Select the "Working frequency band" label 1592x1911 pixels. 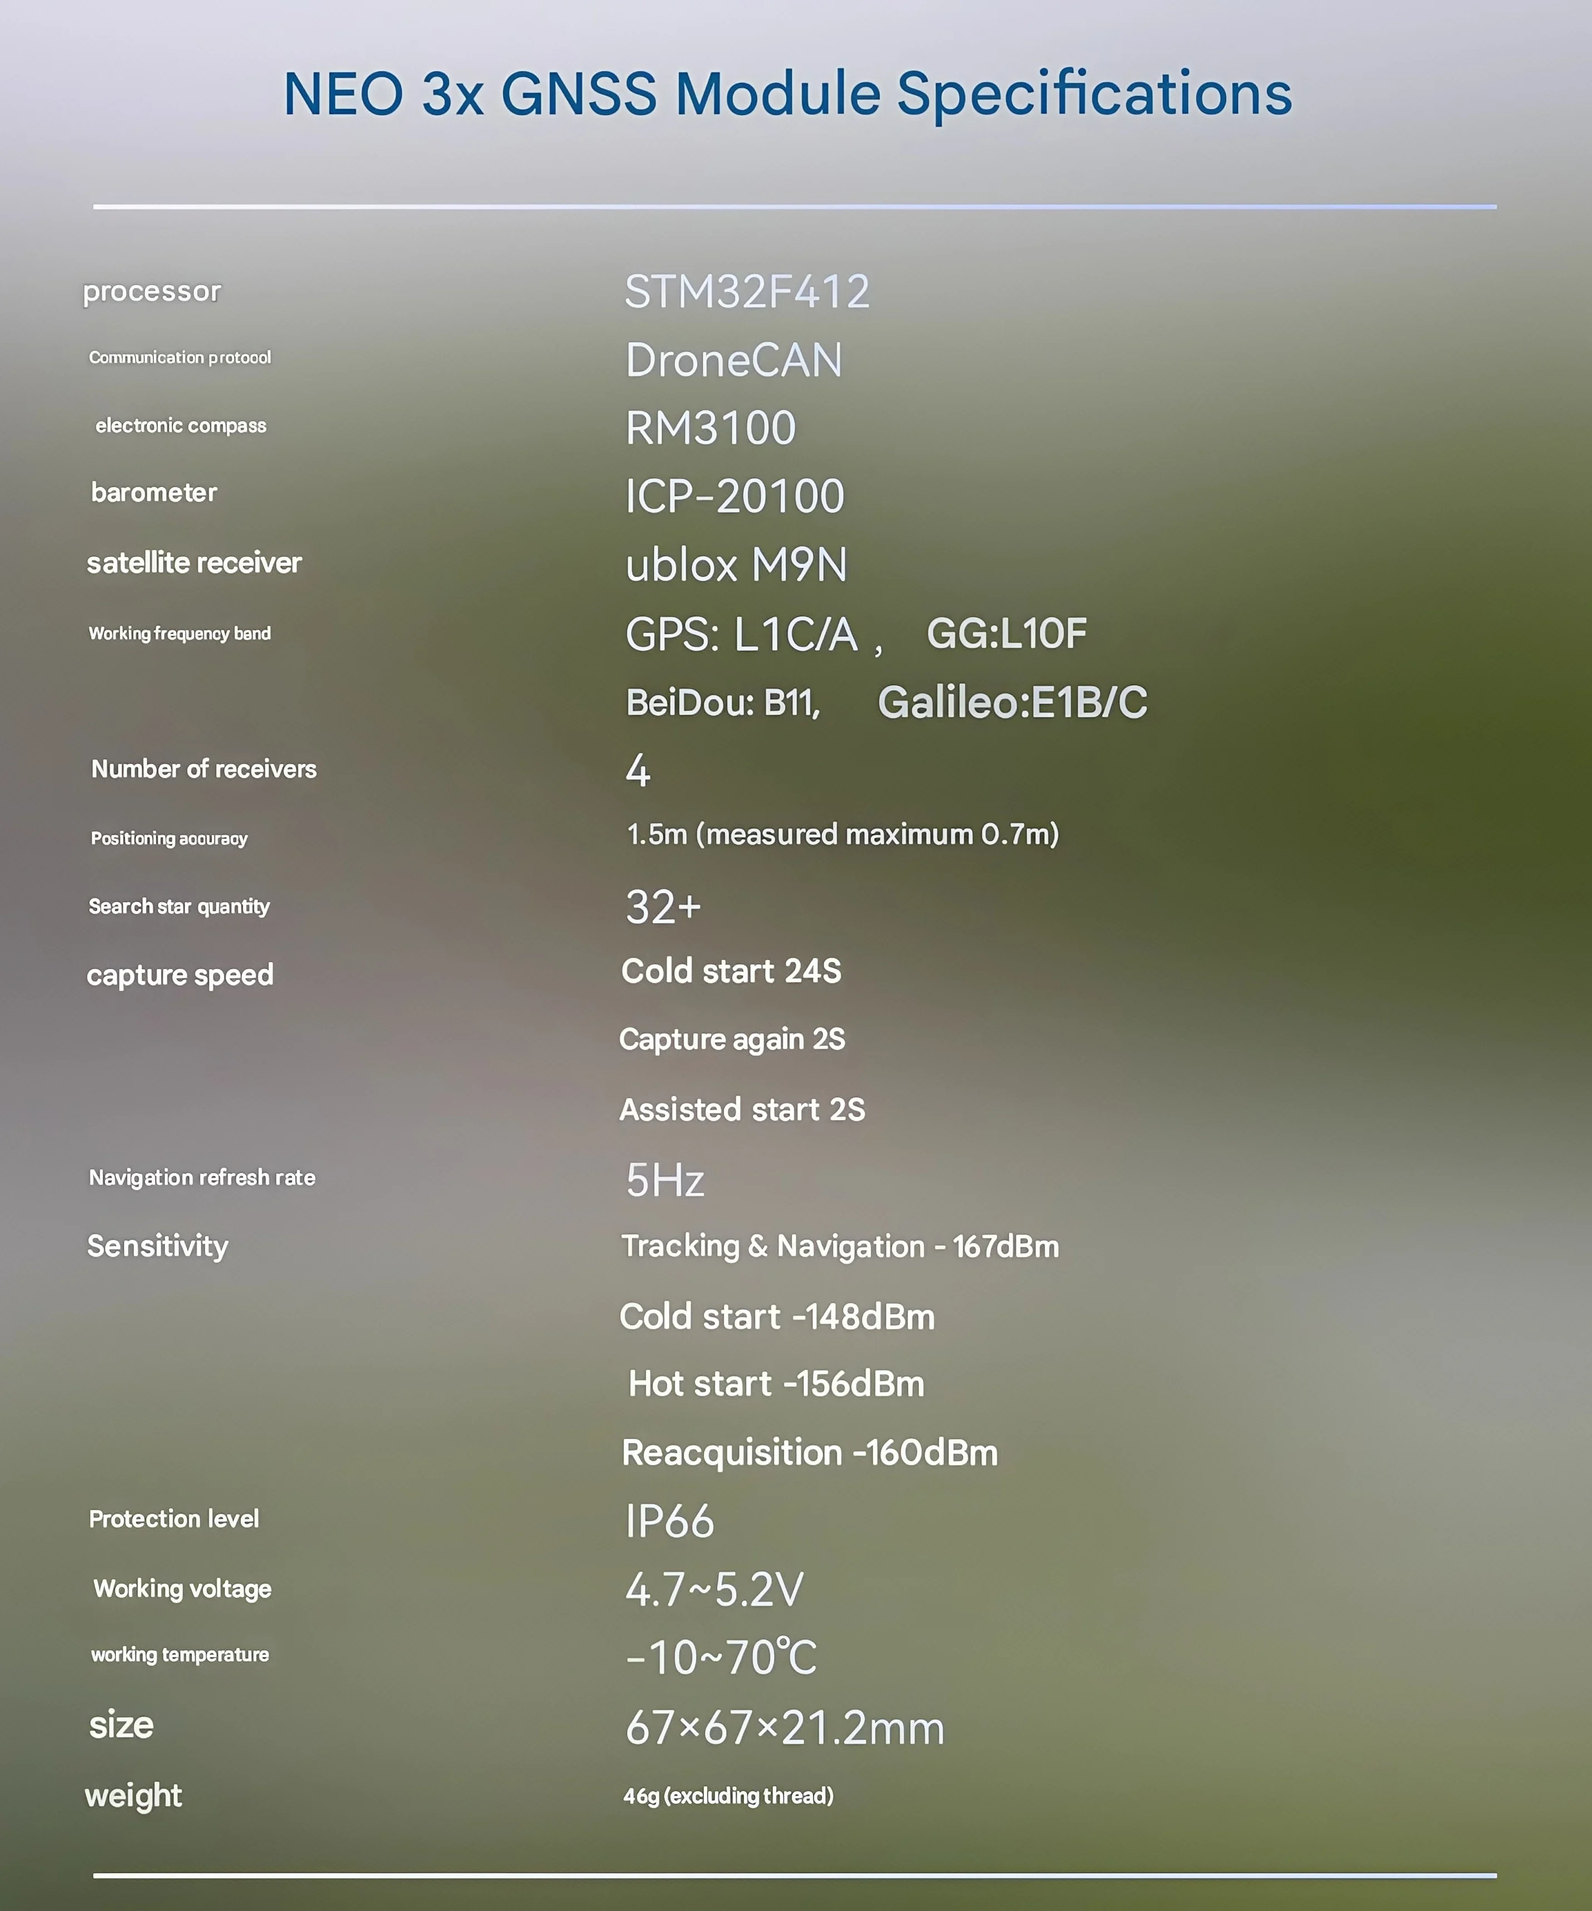tap(179, 633)
